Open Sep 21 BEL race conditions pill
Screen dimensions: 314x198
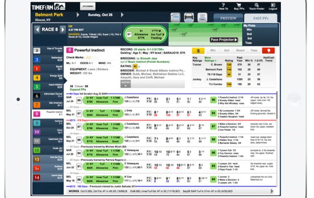tap(103, 139)
